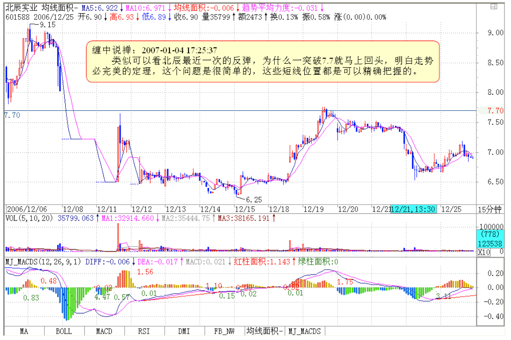Screen dimensions: 511x340
Task: Click the red 7.70 price axis label
Action: pyautogui.click(x=495, y=111)
